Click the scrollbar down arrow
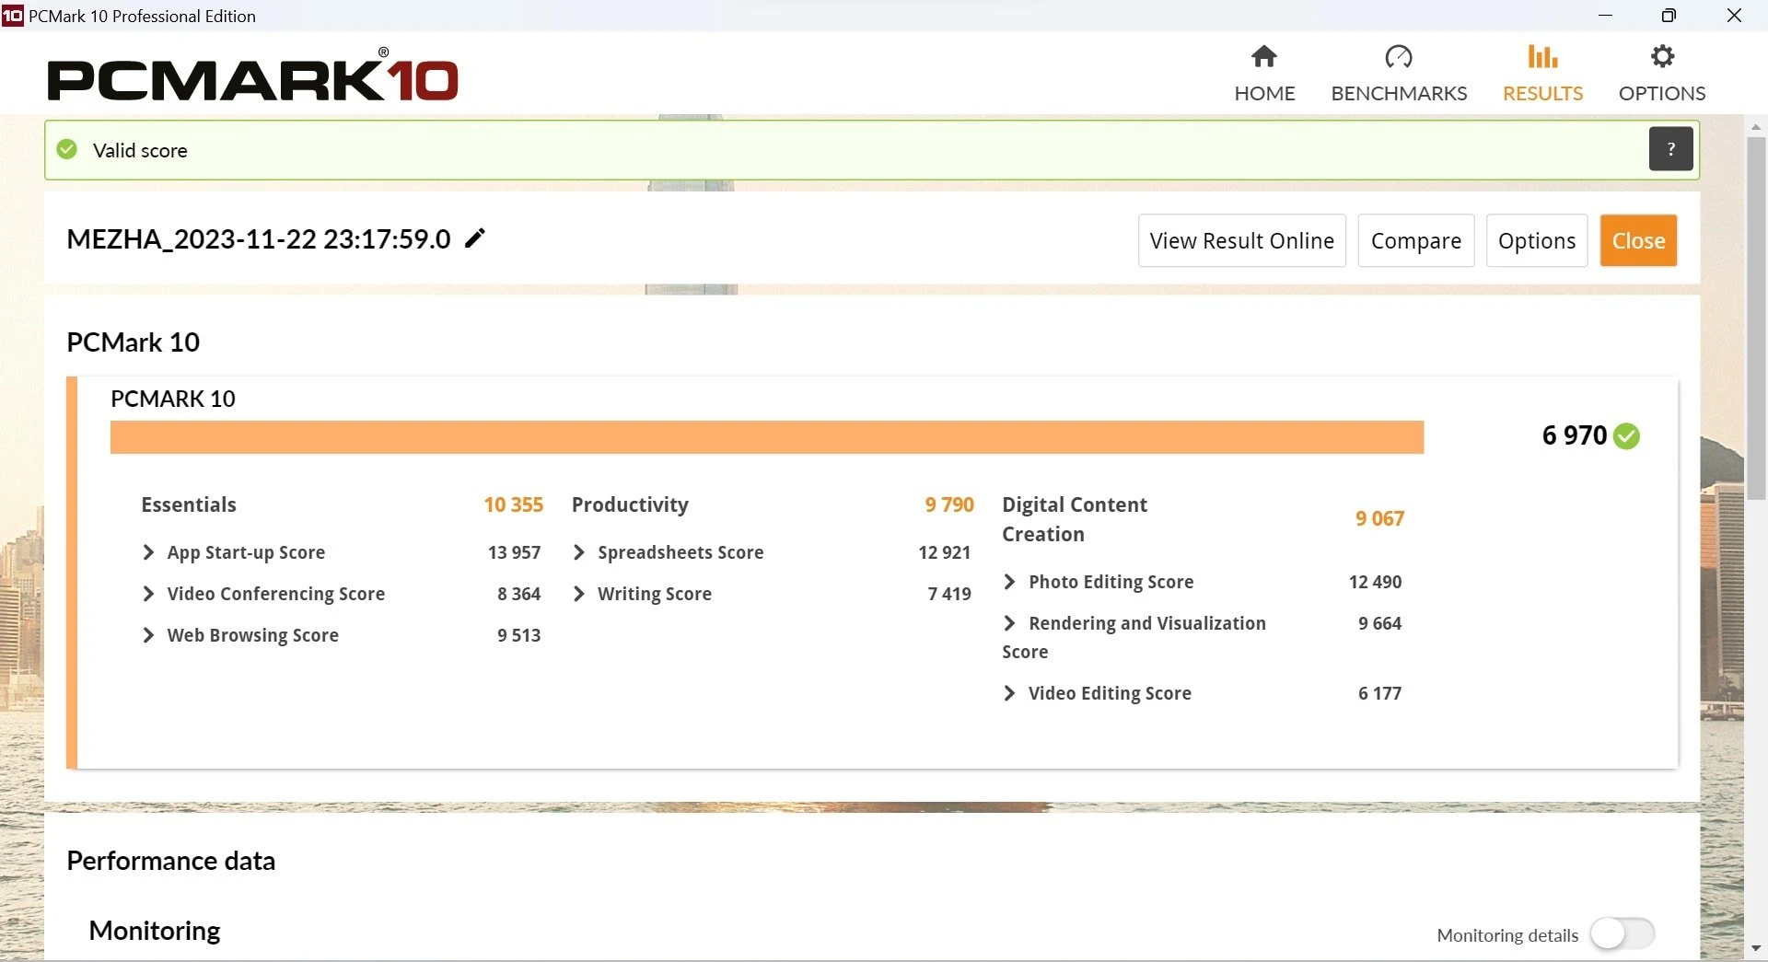 click(1756, 948)
